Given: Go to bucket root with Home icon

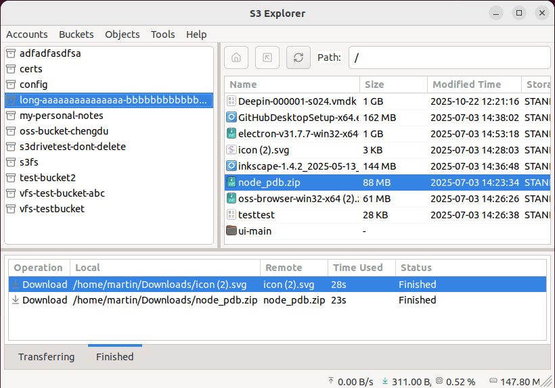Looking at the screenshot, I should pos(236,57).
